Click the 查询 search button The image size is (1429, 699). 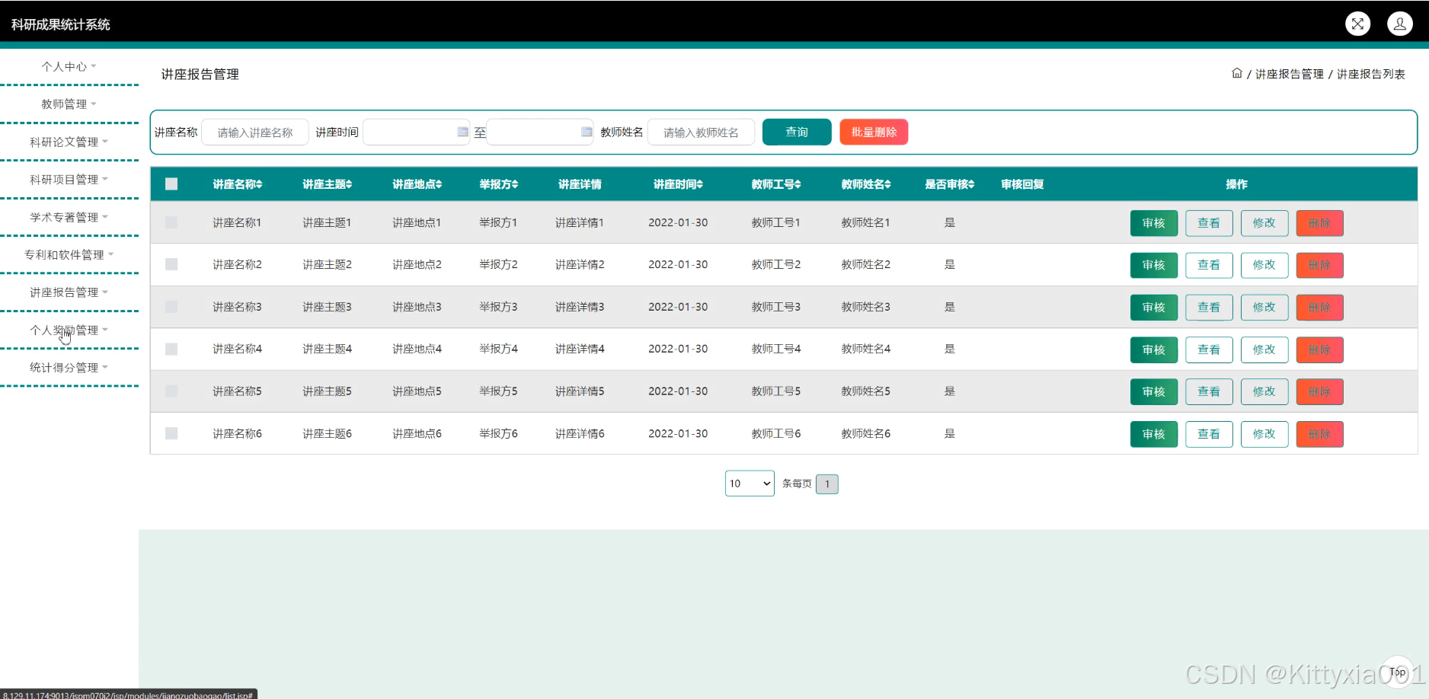coord(796,132)
